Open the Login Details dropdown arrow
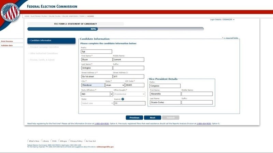The height and width of the screenshot is (153, 273). pos(234,20)
